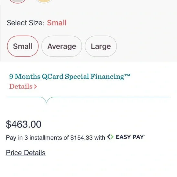This screenshot has width=177, height=177.
Task: Click the red Small label after Select Size
Action: 57,23
